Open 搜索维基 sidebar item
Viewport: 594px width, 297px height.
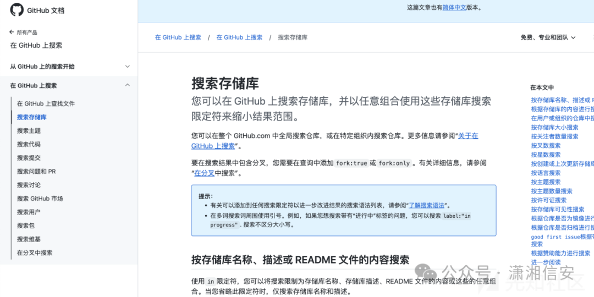coord(29,239)
